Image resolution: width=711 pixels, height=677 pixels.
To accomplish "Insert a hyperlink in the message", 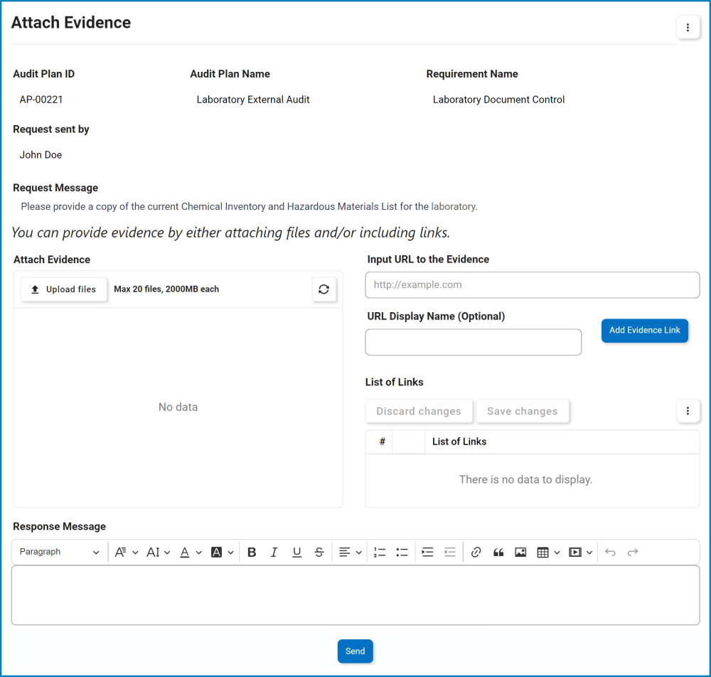I will (x=476, y=553).
